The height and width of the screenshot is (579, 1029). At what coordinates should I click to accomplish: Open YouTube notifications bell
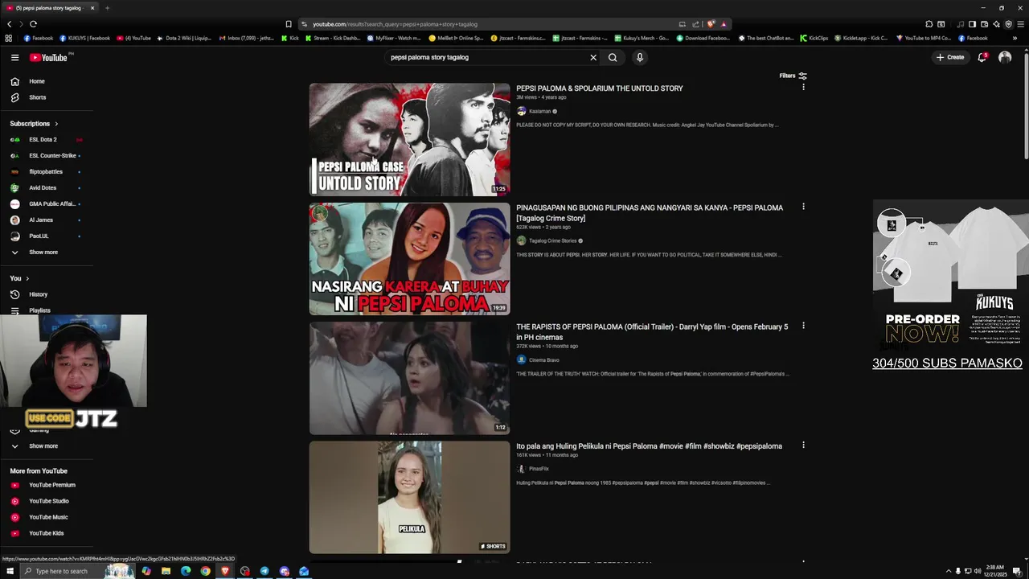pos(982,57)
